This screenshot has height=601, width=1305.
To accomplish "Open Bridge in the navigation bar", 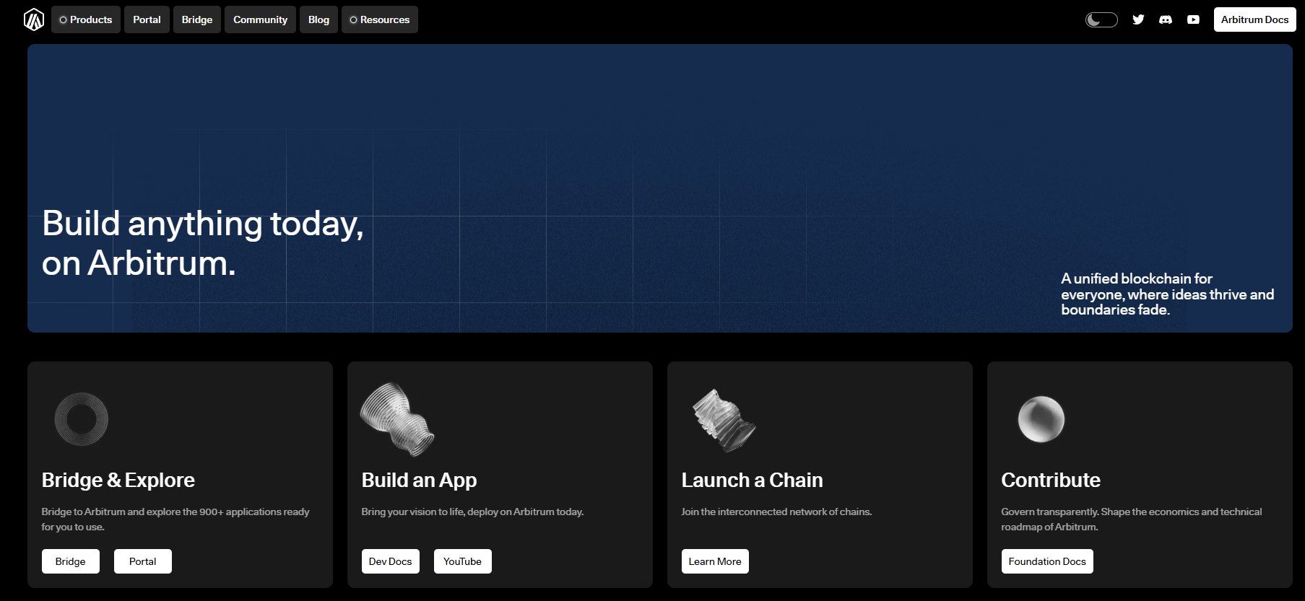I will [x=197, y=19].
